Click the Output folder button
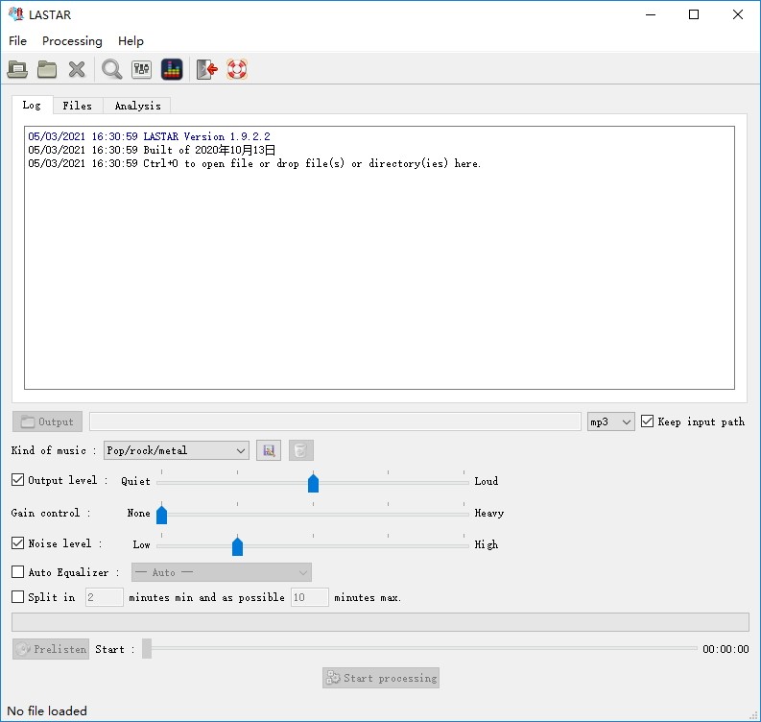This screenshot has width=761, height=722. click(x=48, y=421)
